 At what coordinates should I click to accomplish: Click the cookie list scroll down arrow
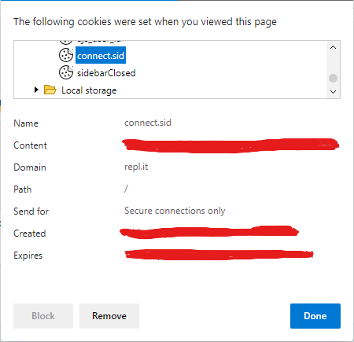pyautogui.click(x=333, y=92)
